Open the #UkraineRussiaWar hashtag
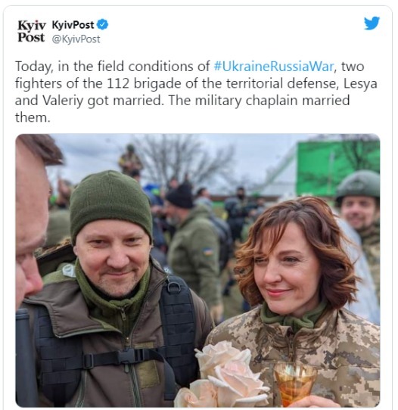Screen dimensions: 398x410 273,67
